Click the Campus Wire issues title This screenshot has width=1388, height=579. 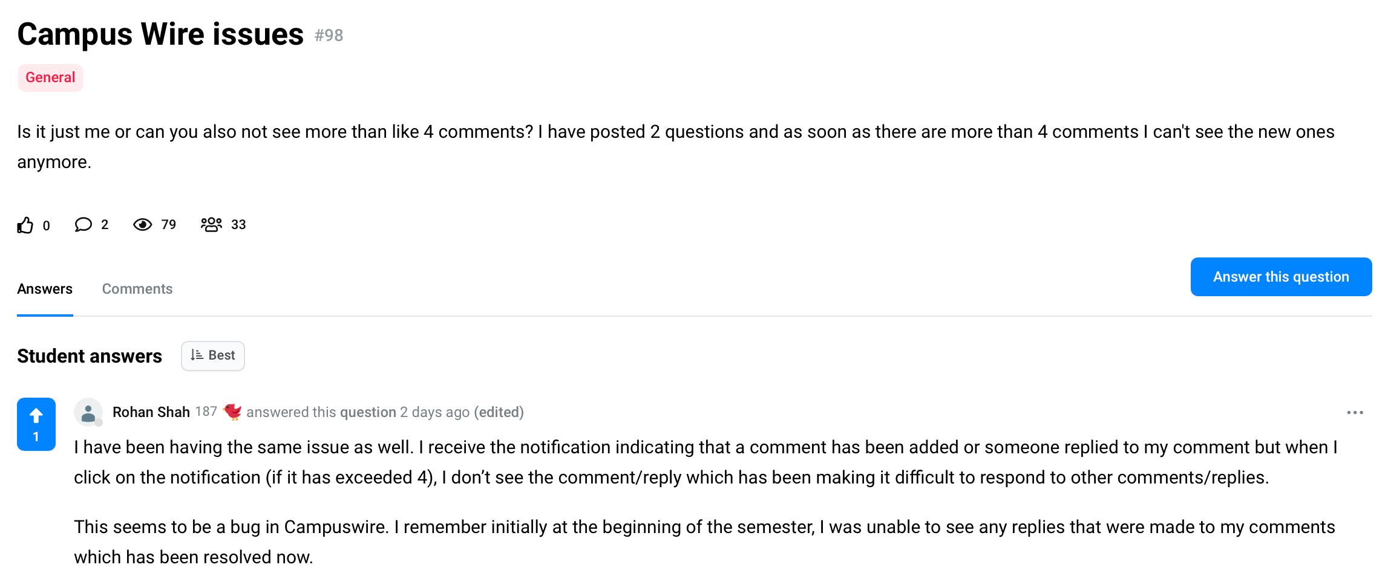pyautogui.click(x=160, y=34)
